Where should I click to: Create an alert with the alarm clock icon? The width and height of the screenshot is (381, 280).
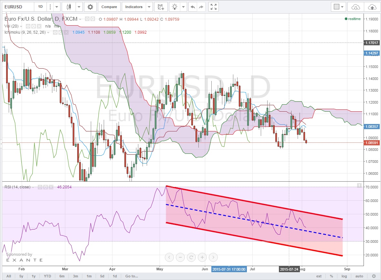pos(160,7)
